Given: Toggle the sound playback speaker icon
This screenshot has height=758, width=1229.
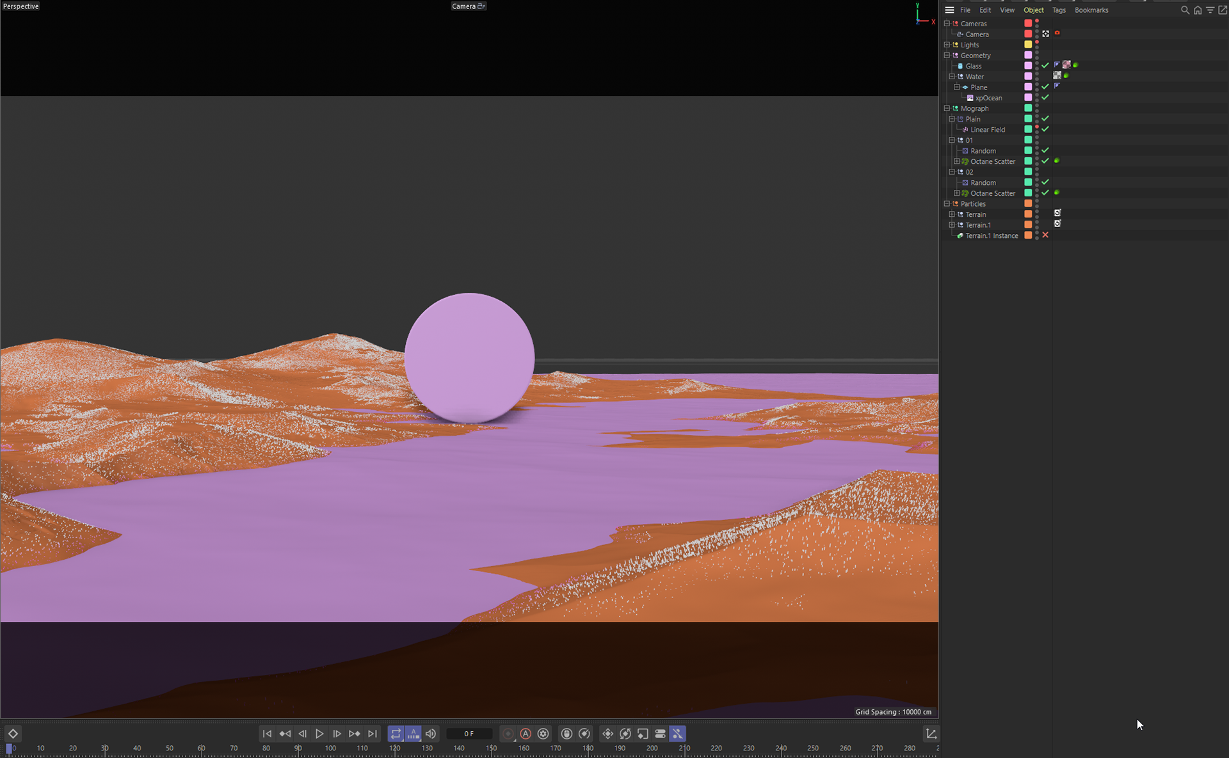Looking at the screenshot, I should click(431, 734).
